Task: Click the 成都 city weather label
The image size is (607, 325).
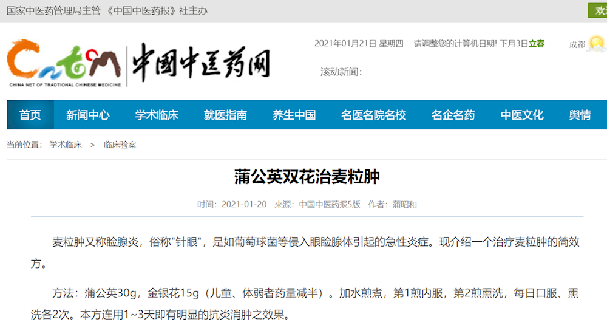Action: click(577, 44)
